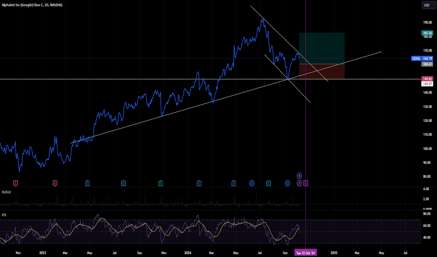The image size is (437, 257).
Task: Click the 149.57 horizontal line price label
Action: tap(427, 84)
